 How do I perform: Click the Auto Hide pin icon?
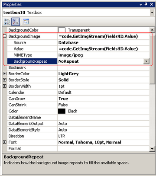(x=146, y=4)
